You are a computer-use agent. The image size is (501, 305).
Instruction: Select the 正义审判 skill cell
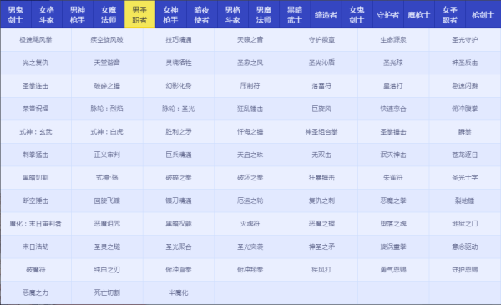tap(107, 155)
